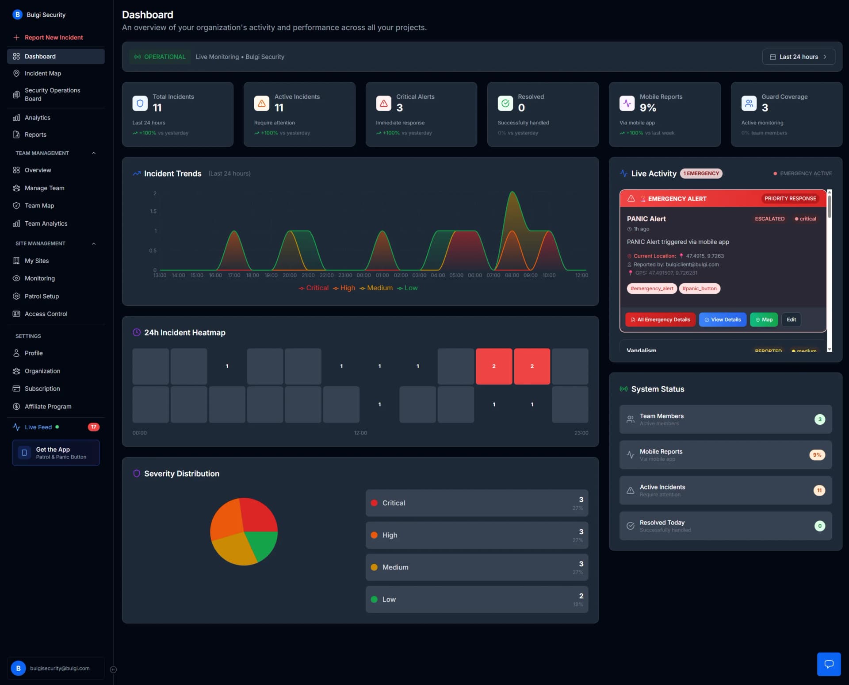Click the Report New Incident link

point(53,37)
